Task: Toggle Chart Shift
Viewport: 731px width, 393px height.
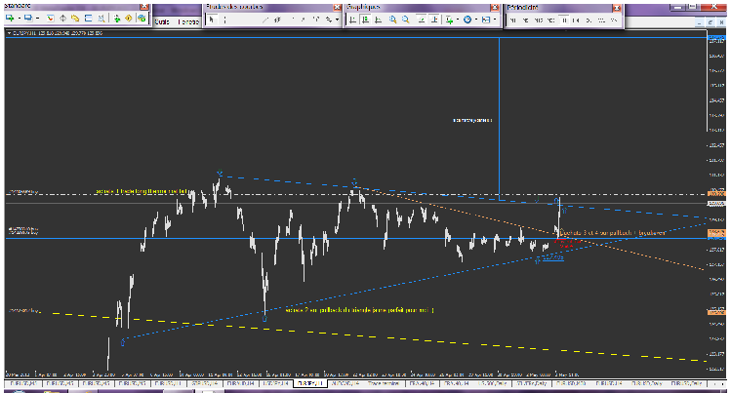Action: pos(434,20)
